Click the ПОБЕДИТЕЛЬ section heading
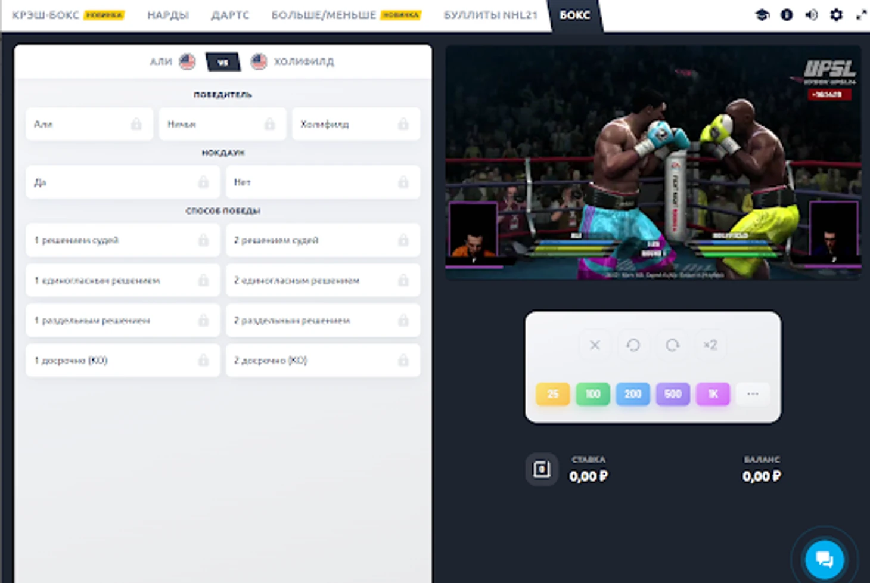Image resolution: width=870 pixels, height=583 pixels. pos(223,95)
